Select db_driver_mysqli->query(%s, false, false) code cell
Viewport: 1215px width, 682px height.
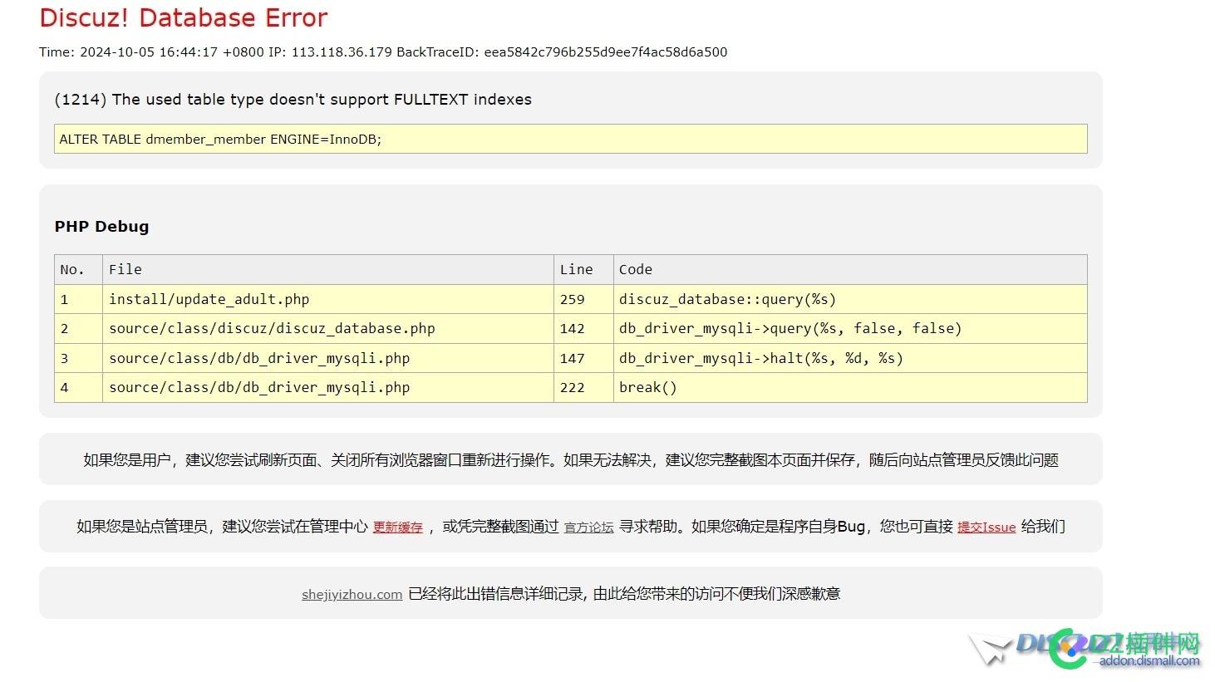pos(850,329)
